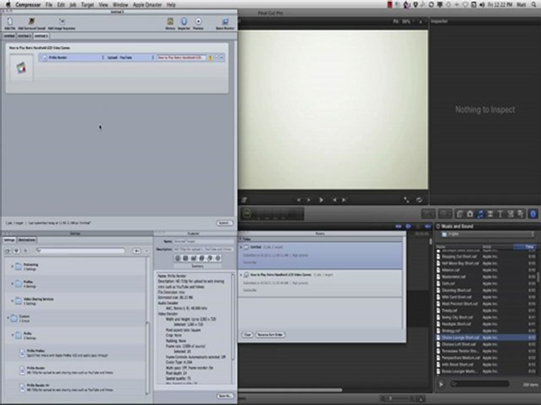Open the Apple Qmaster menu
This screenshot has height=405, width=541.
coord(147,4)
